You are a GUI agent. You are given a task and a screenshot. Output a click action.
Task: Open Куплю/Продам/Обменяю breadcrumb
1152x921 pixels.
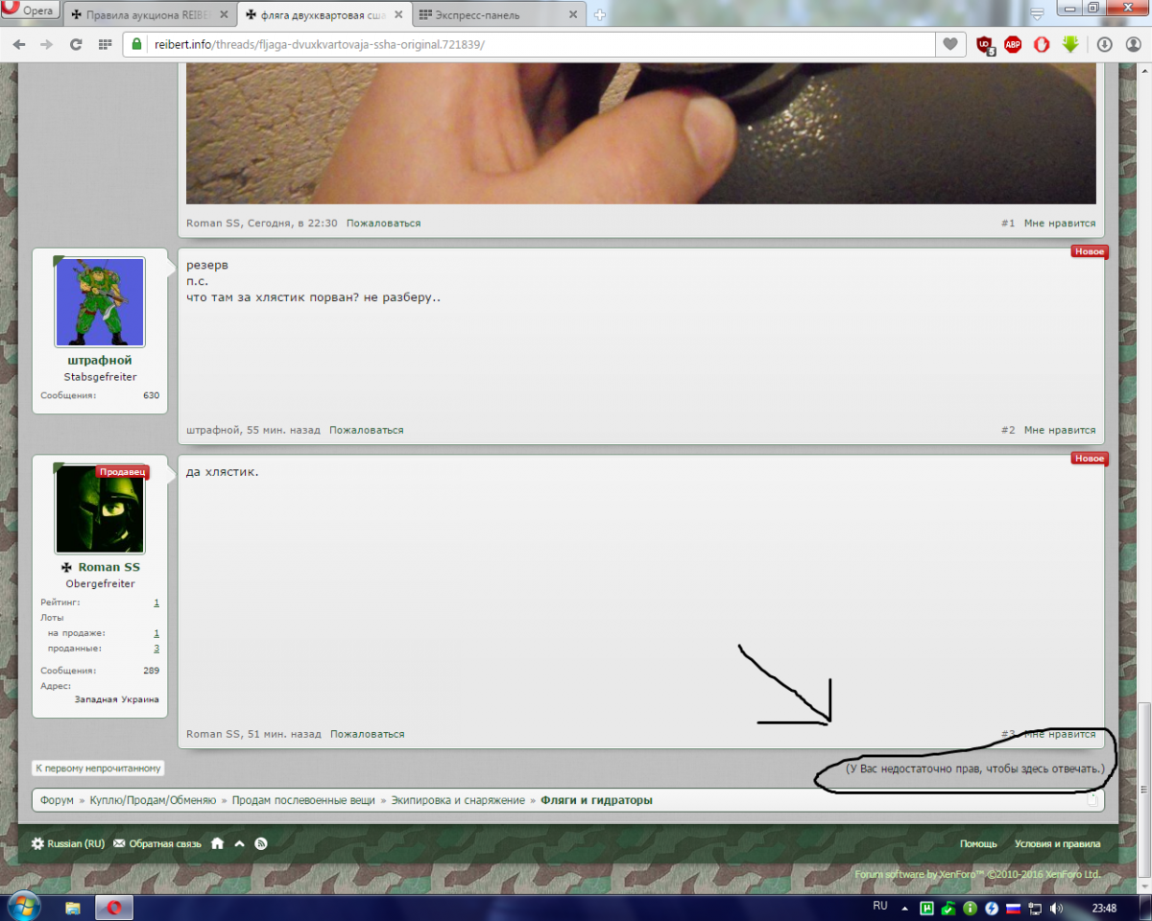[x=155, y=800]
